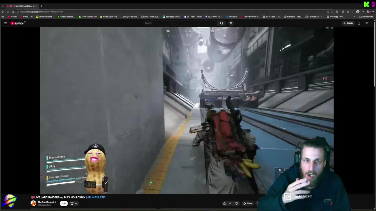Viewport: 376px width, 211px height.
Task: Open the fart with reverb bookmark
Action: (250, 17)
